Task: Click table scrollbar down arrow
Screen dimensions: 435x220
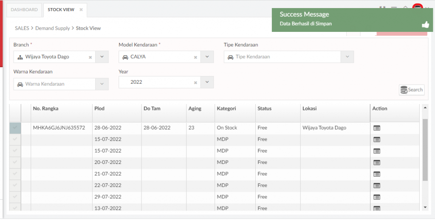Action: click(x=425, y=208)
